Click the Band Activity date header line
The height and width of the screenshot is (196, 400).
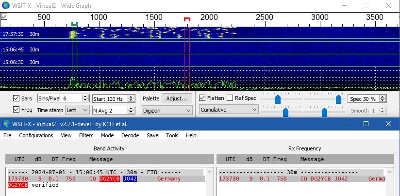[x=106, y=172]
